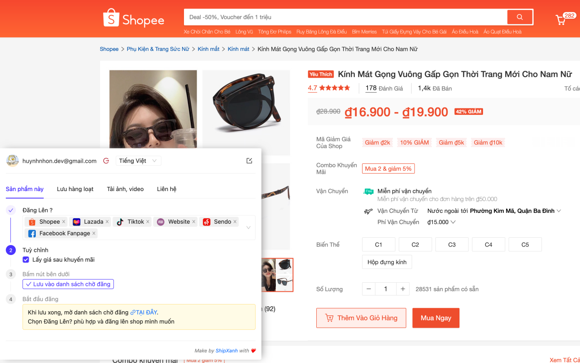Screen dimensions: 580x363
Task: Open the extension pop-out icon at top right
Action: pos(249,160)
